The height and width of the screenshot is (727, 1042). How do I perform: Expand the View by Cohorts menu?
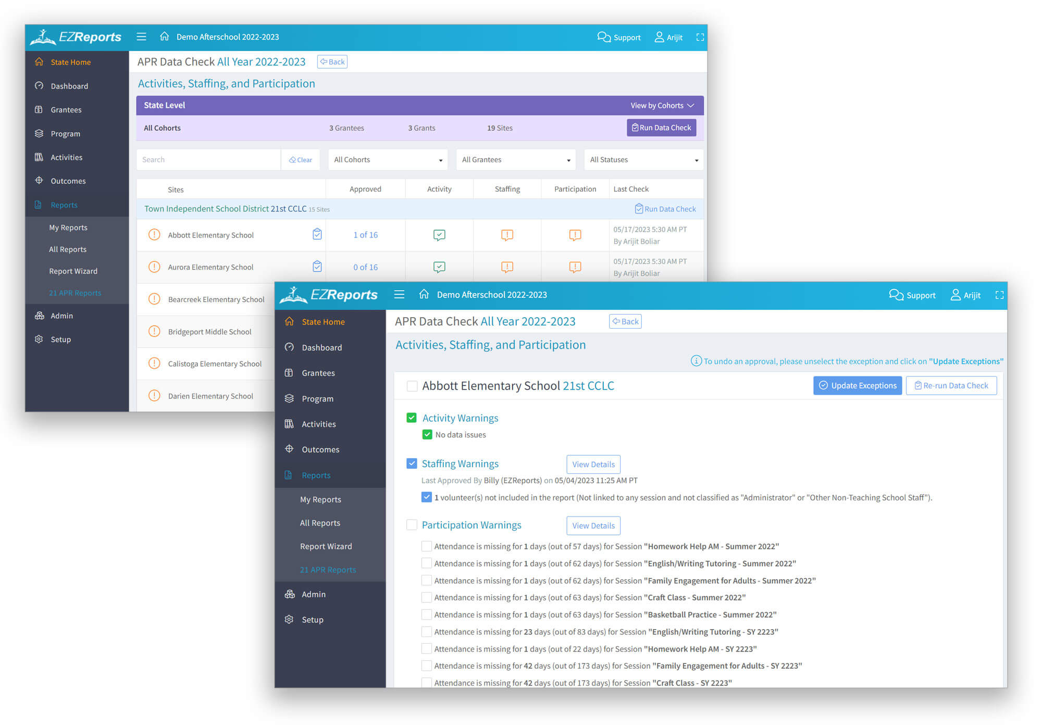[x=662, y=106]
